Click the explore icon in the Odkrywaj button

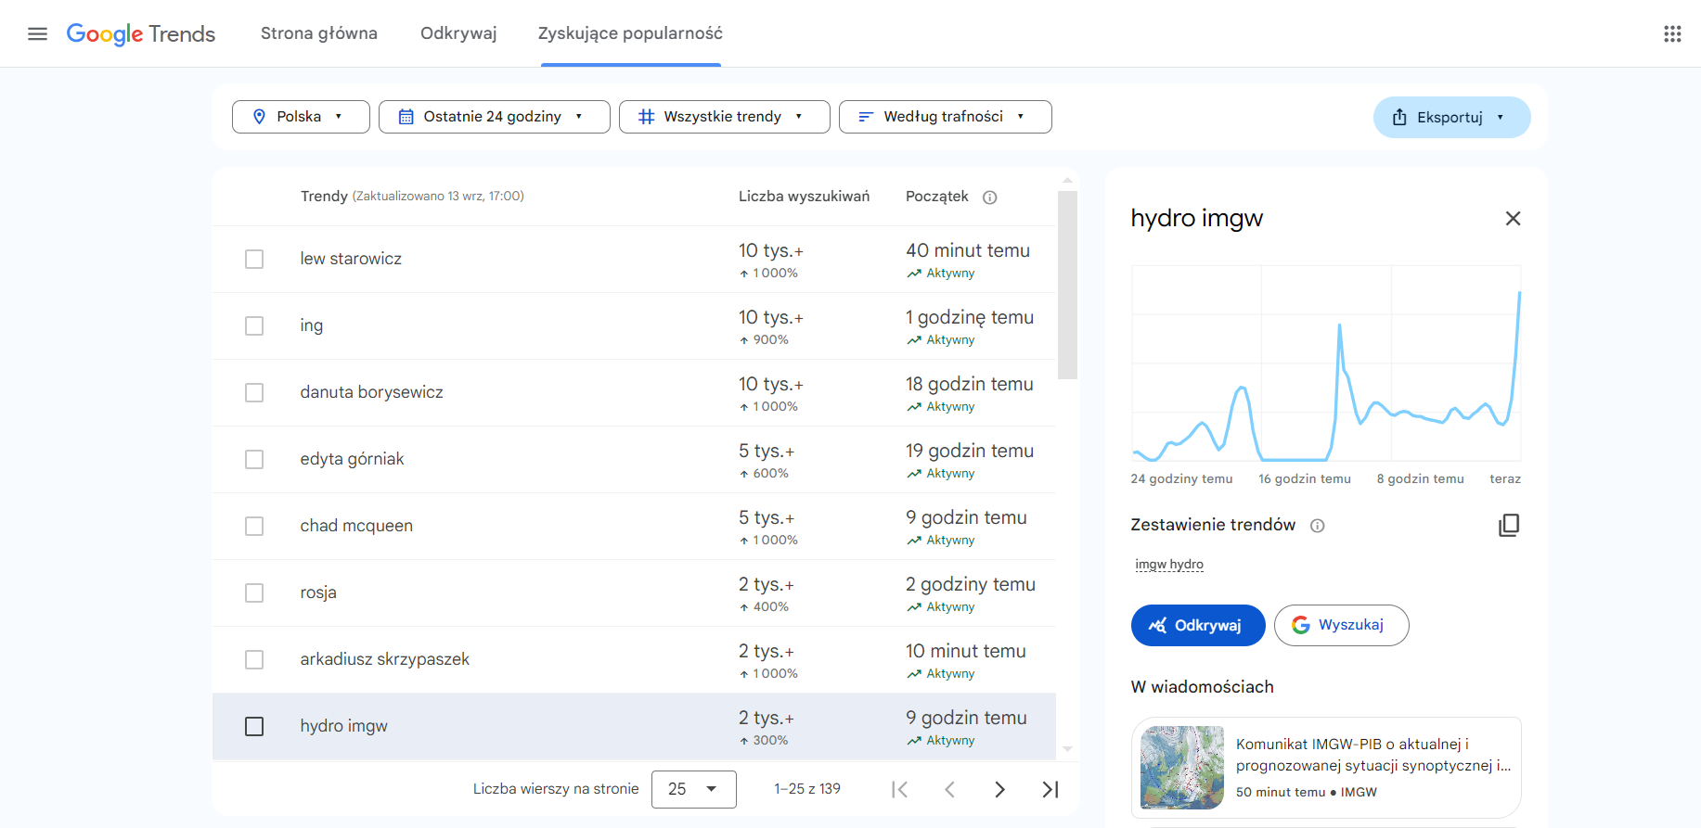(1157, 626)
